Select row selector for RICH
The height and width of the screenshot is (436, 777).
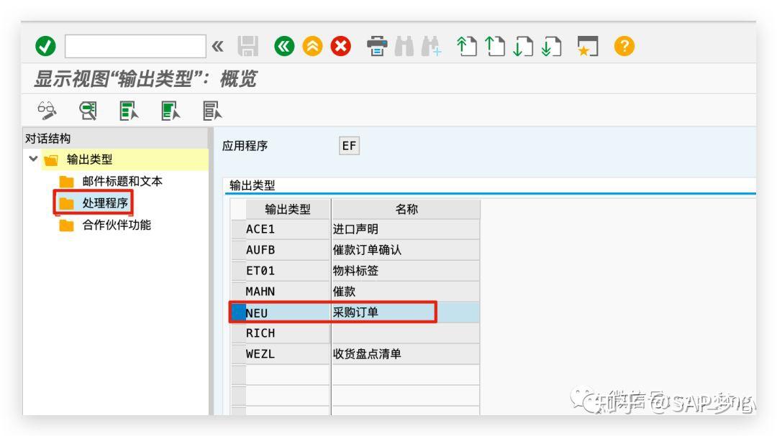(238, 333)
